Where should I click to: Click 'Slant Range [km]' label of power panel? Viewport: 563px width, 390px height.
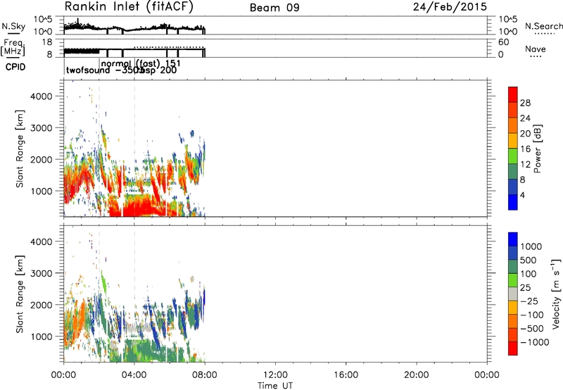20,149
